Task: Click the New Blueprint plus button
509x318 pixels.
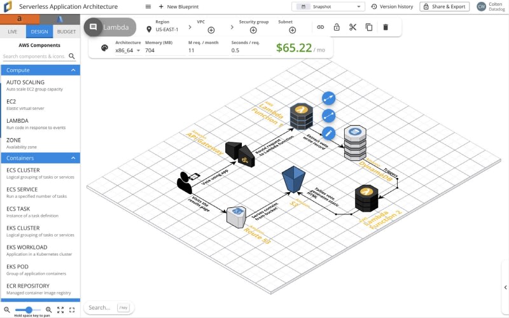Action: (x=161, y=6)
